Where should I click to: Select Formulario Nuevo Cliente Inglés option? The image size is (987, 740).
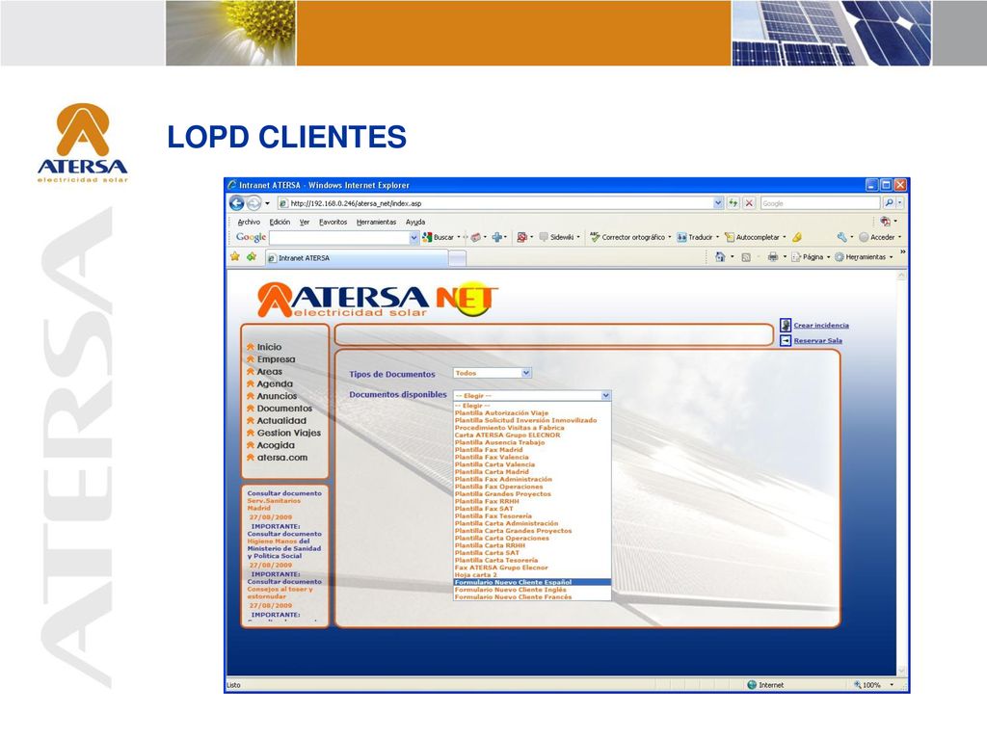532,590
